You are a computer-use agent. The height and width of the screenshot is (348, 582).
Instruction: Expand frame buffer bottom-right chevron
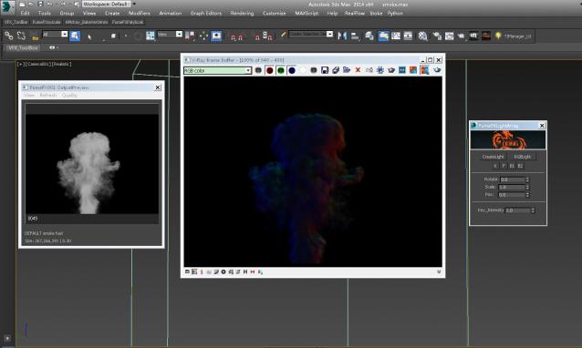tap(439, 271)
